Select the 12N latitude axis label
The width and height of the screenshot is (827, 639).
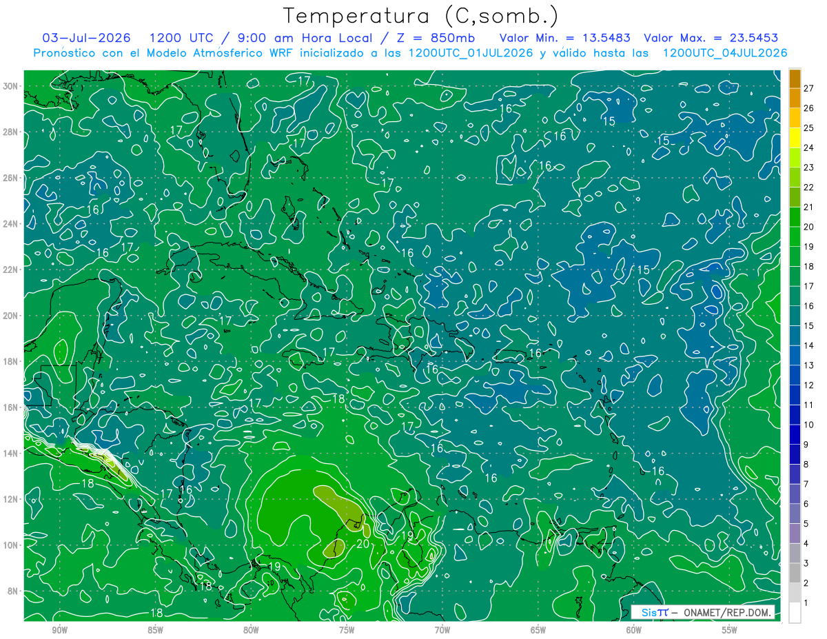12,499
